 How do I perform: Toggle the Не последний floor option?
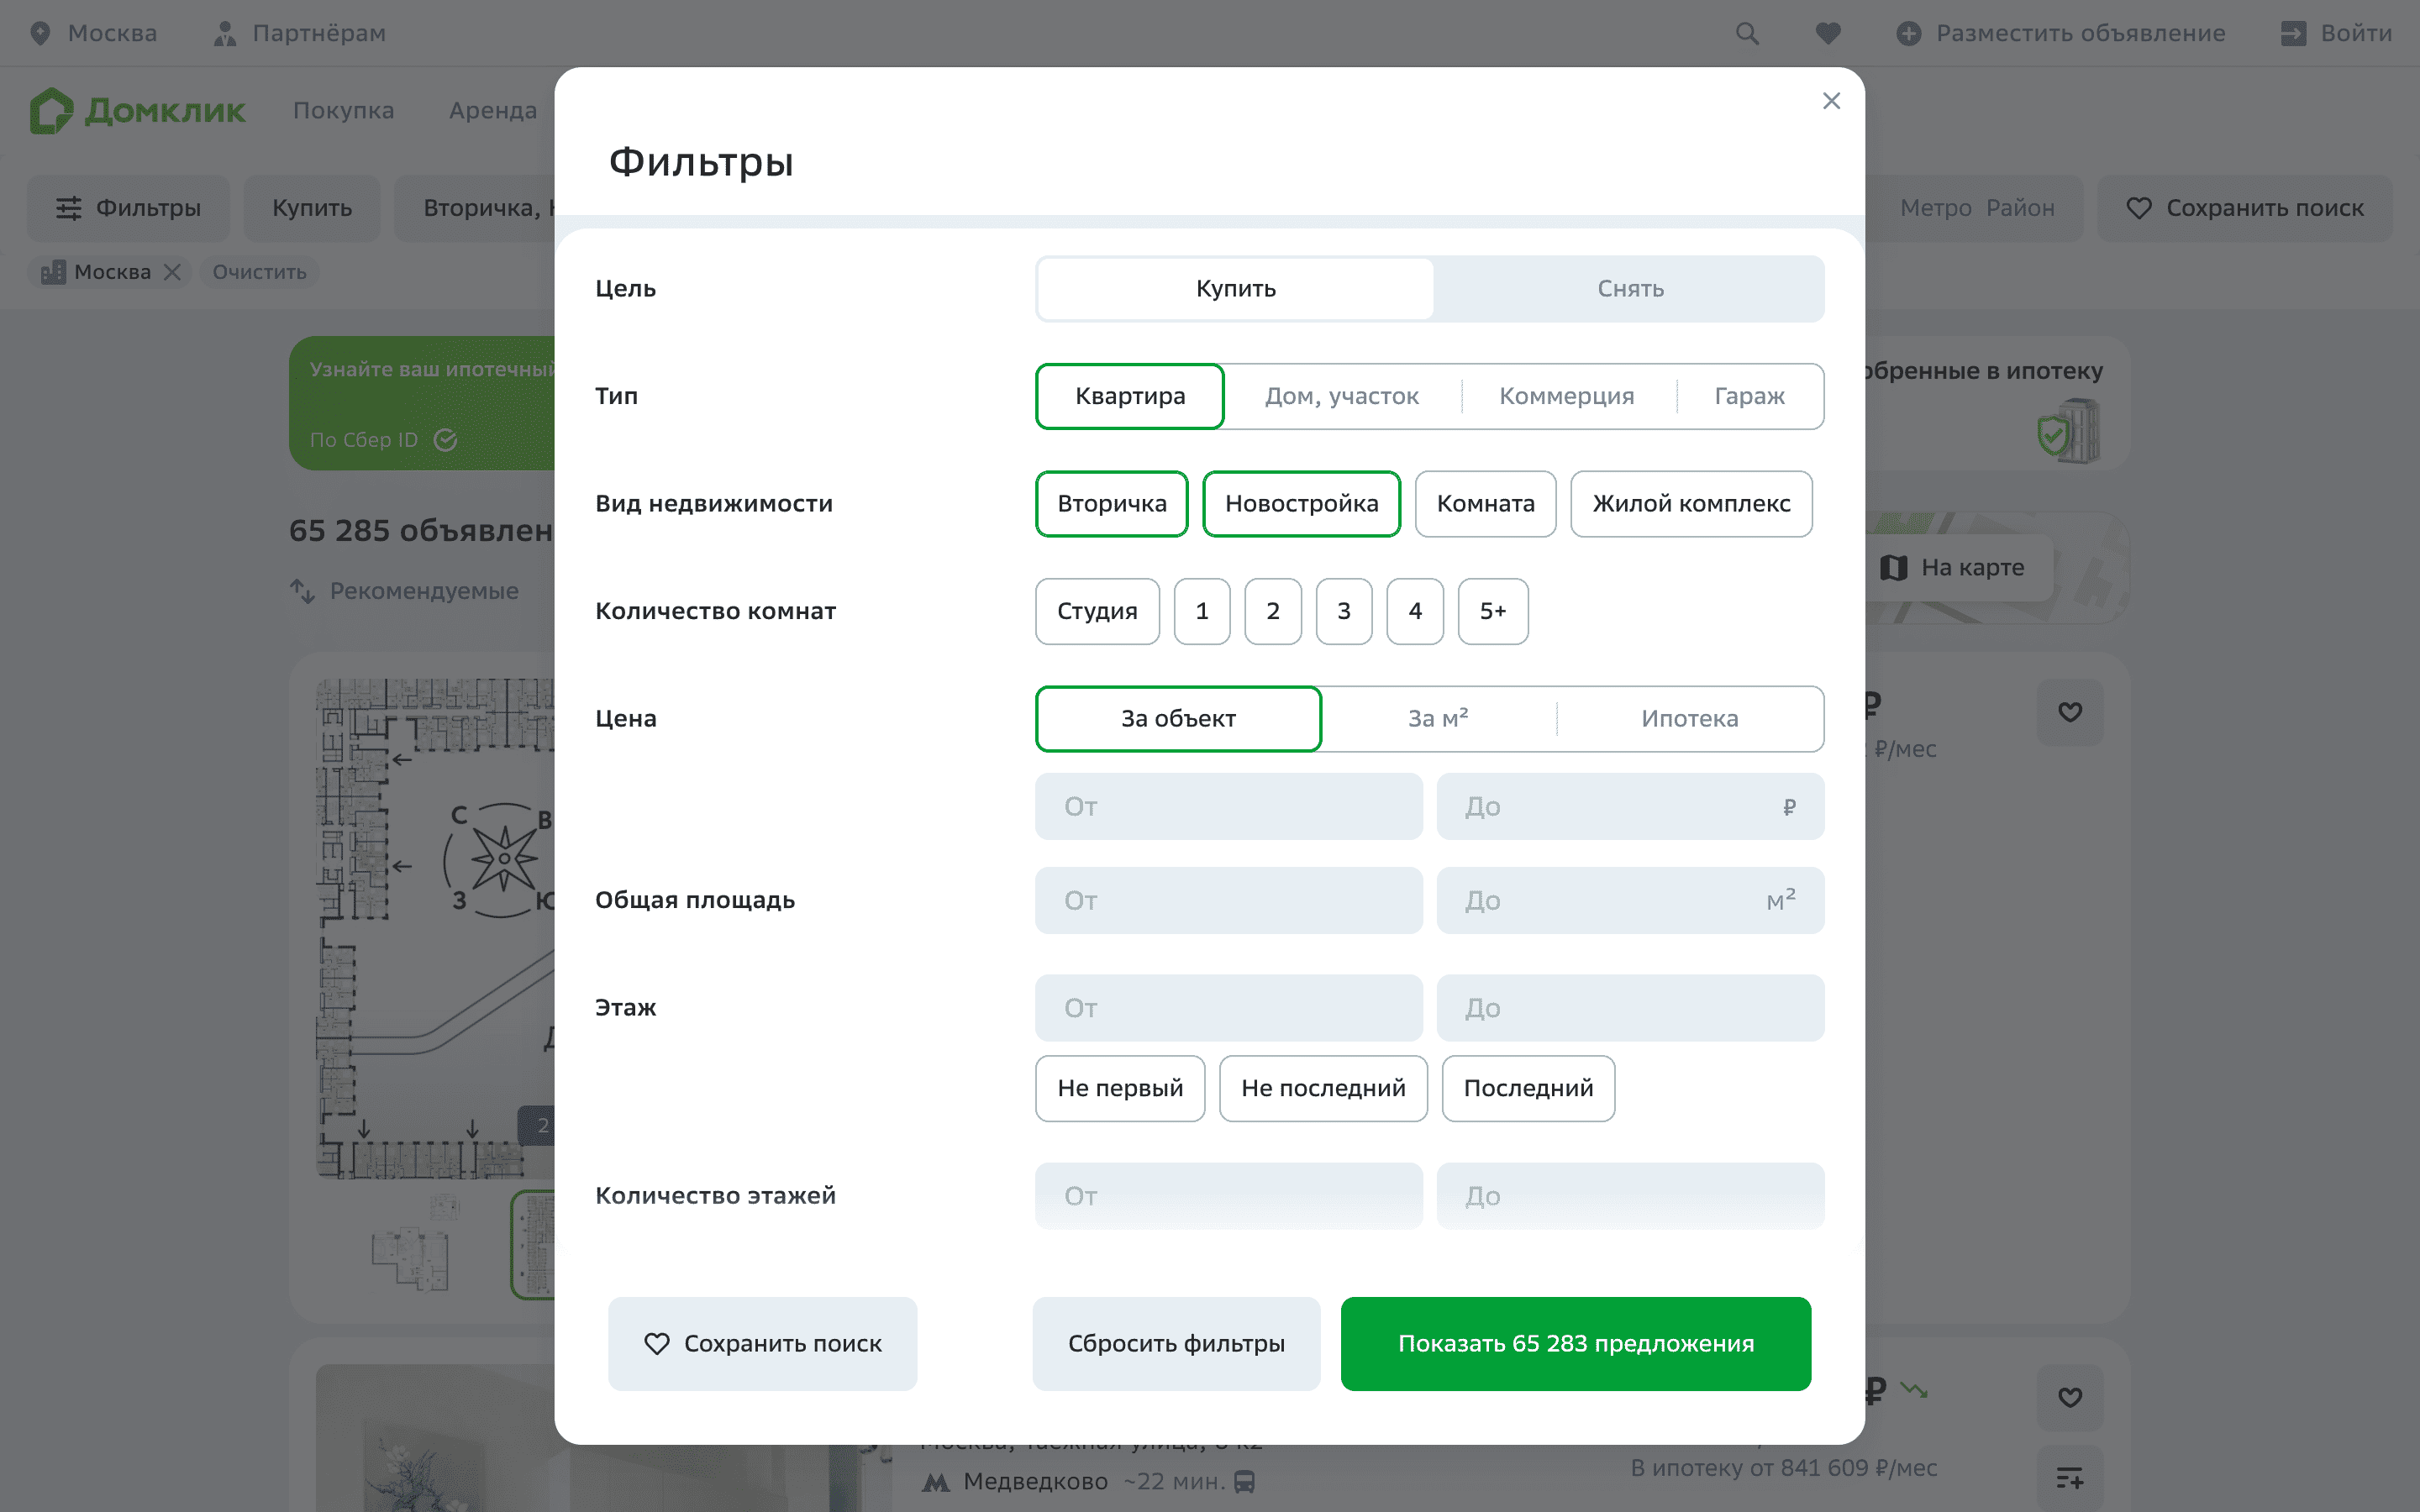(1323, 1088)
